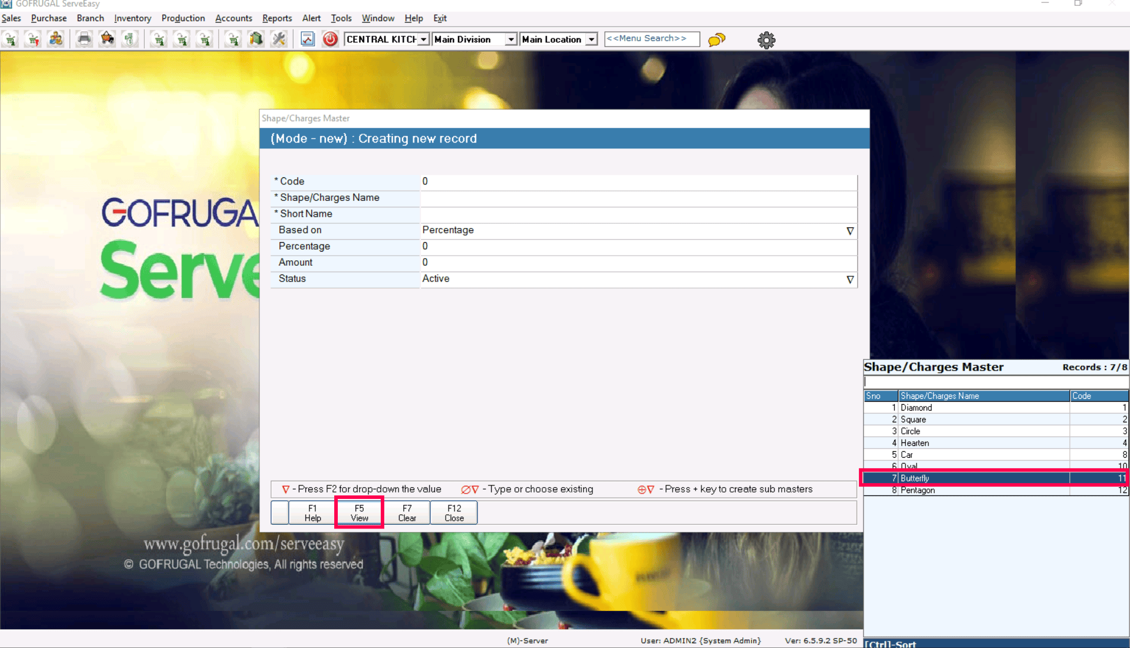Open the Window menu
Screen dimensions: 1130x648
click(x=378, y=18)
